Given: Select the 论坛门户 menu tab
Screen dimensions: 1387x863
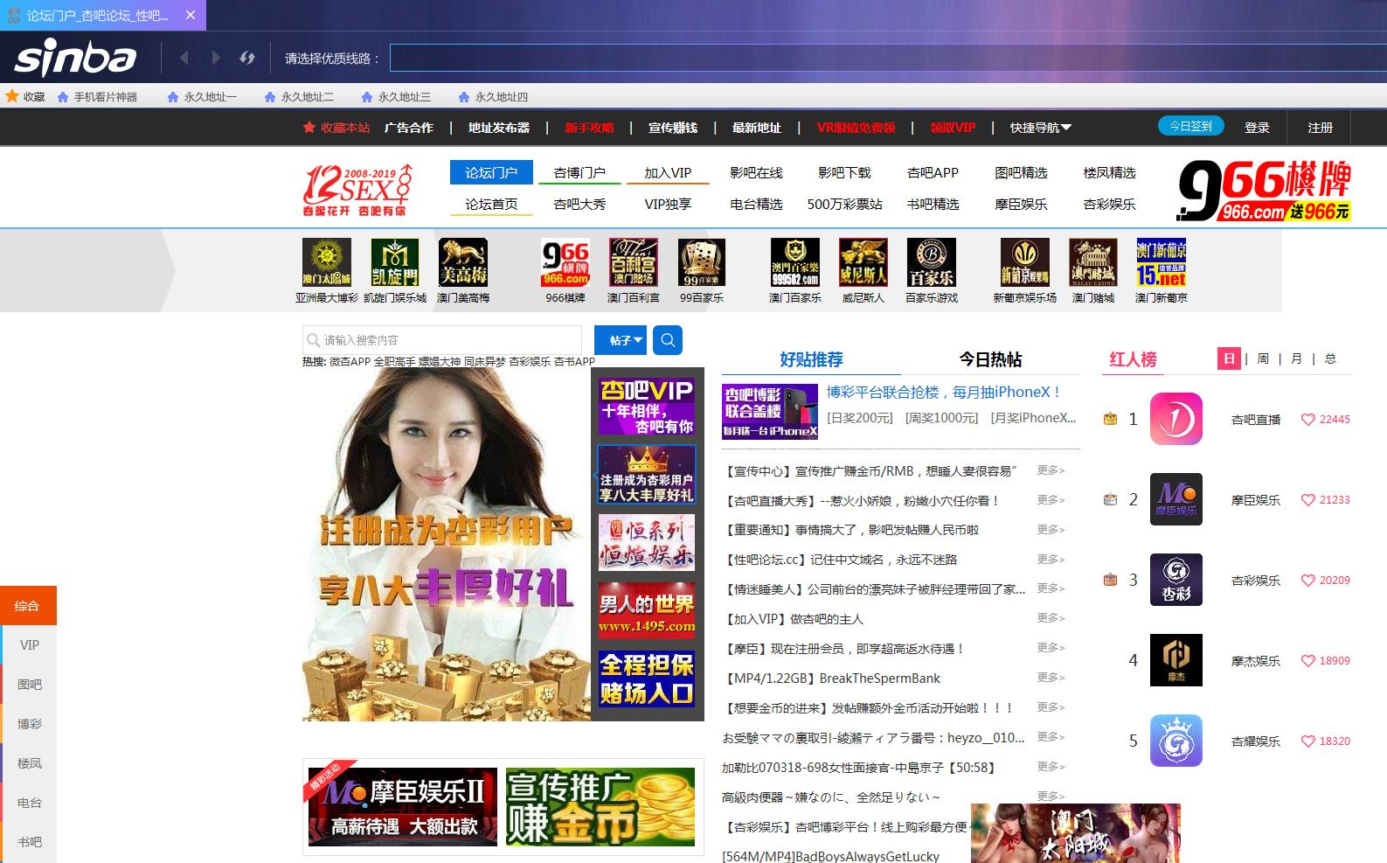Looking at the screenshot, I should 491,172.
